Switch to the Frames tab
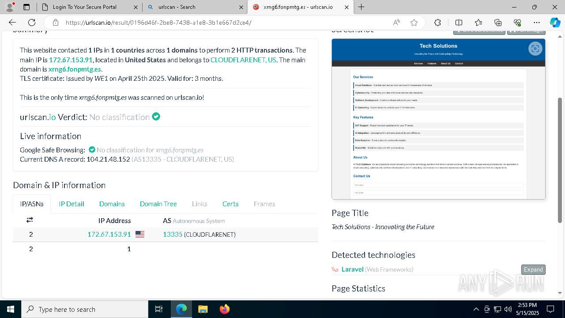Viewport: 565px width, 318px height. 264,204
